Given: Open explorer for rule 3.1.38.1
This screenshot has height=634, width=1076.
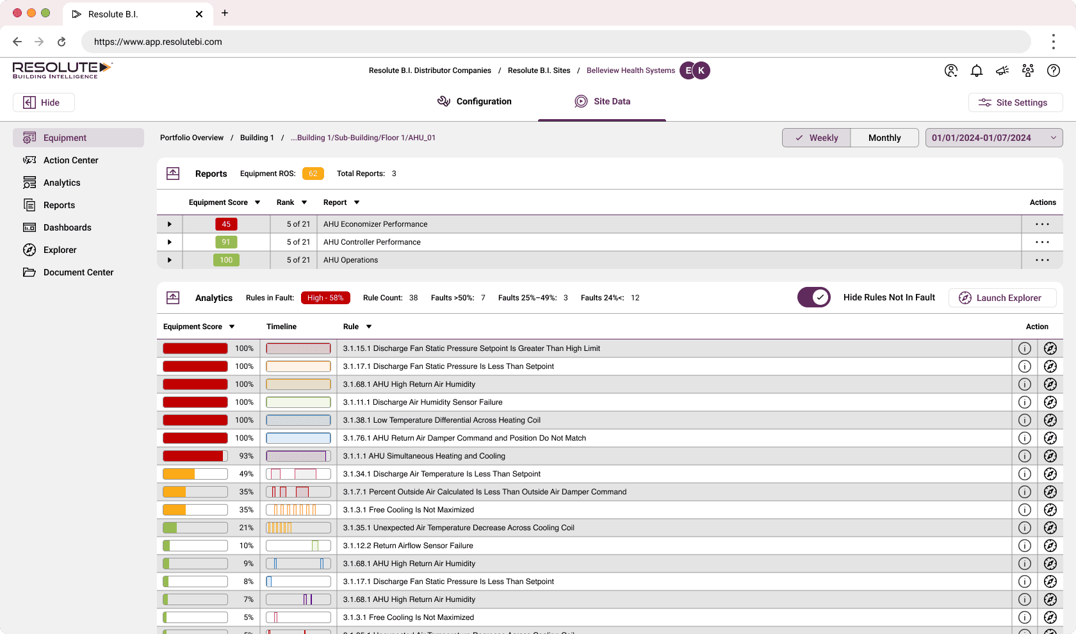Looking at the screenshot, I should coord(1050,420).
